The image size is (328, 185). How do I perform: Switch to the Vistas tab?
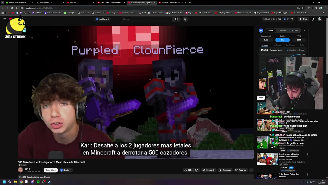(x=271, y=31)
